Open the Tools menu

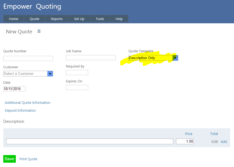[x=100, y=19]
